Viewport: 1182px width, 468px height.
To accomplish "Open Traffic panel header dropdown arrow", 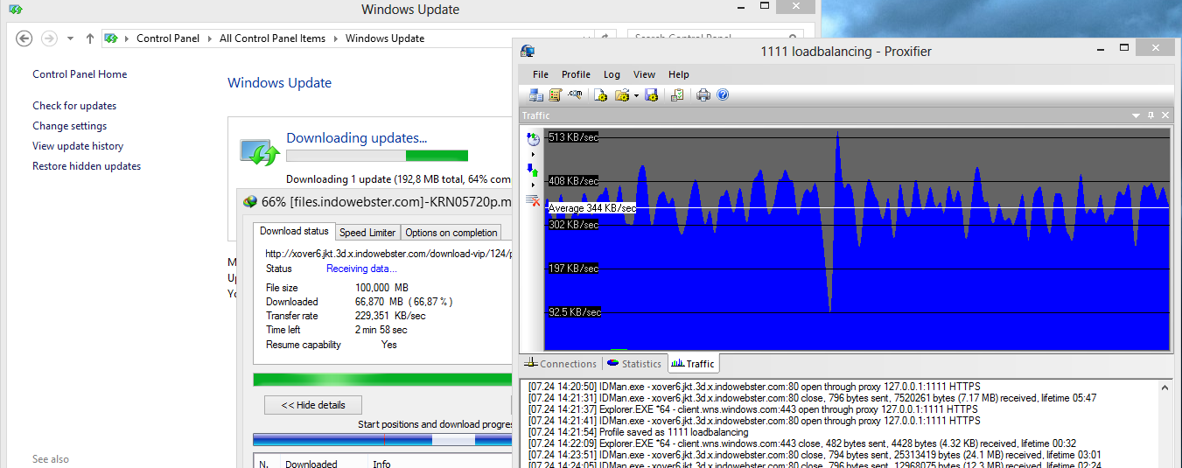I will 1136,115.
